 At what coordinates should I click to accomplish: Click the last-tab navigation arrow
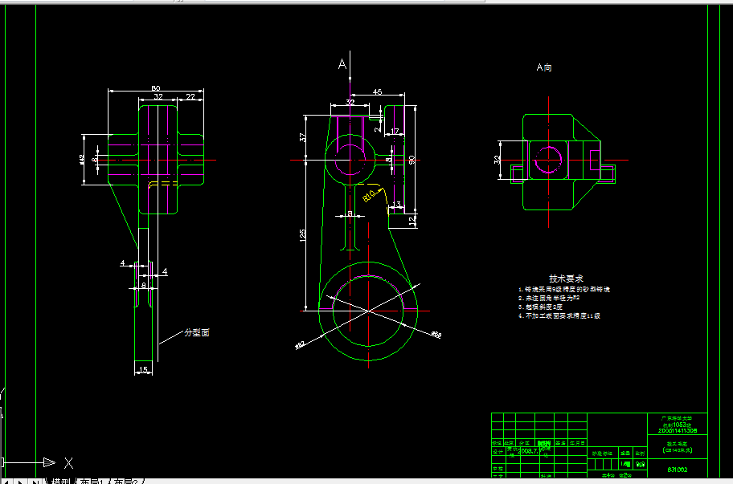[x=35, y=482]
